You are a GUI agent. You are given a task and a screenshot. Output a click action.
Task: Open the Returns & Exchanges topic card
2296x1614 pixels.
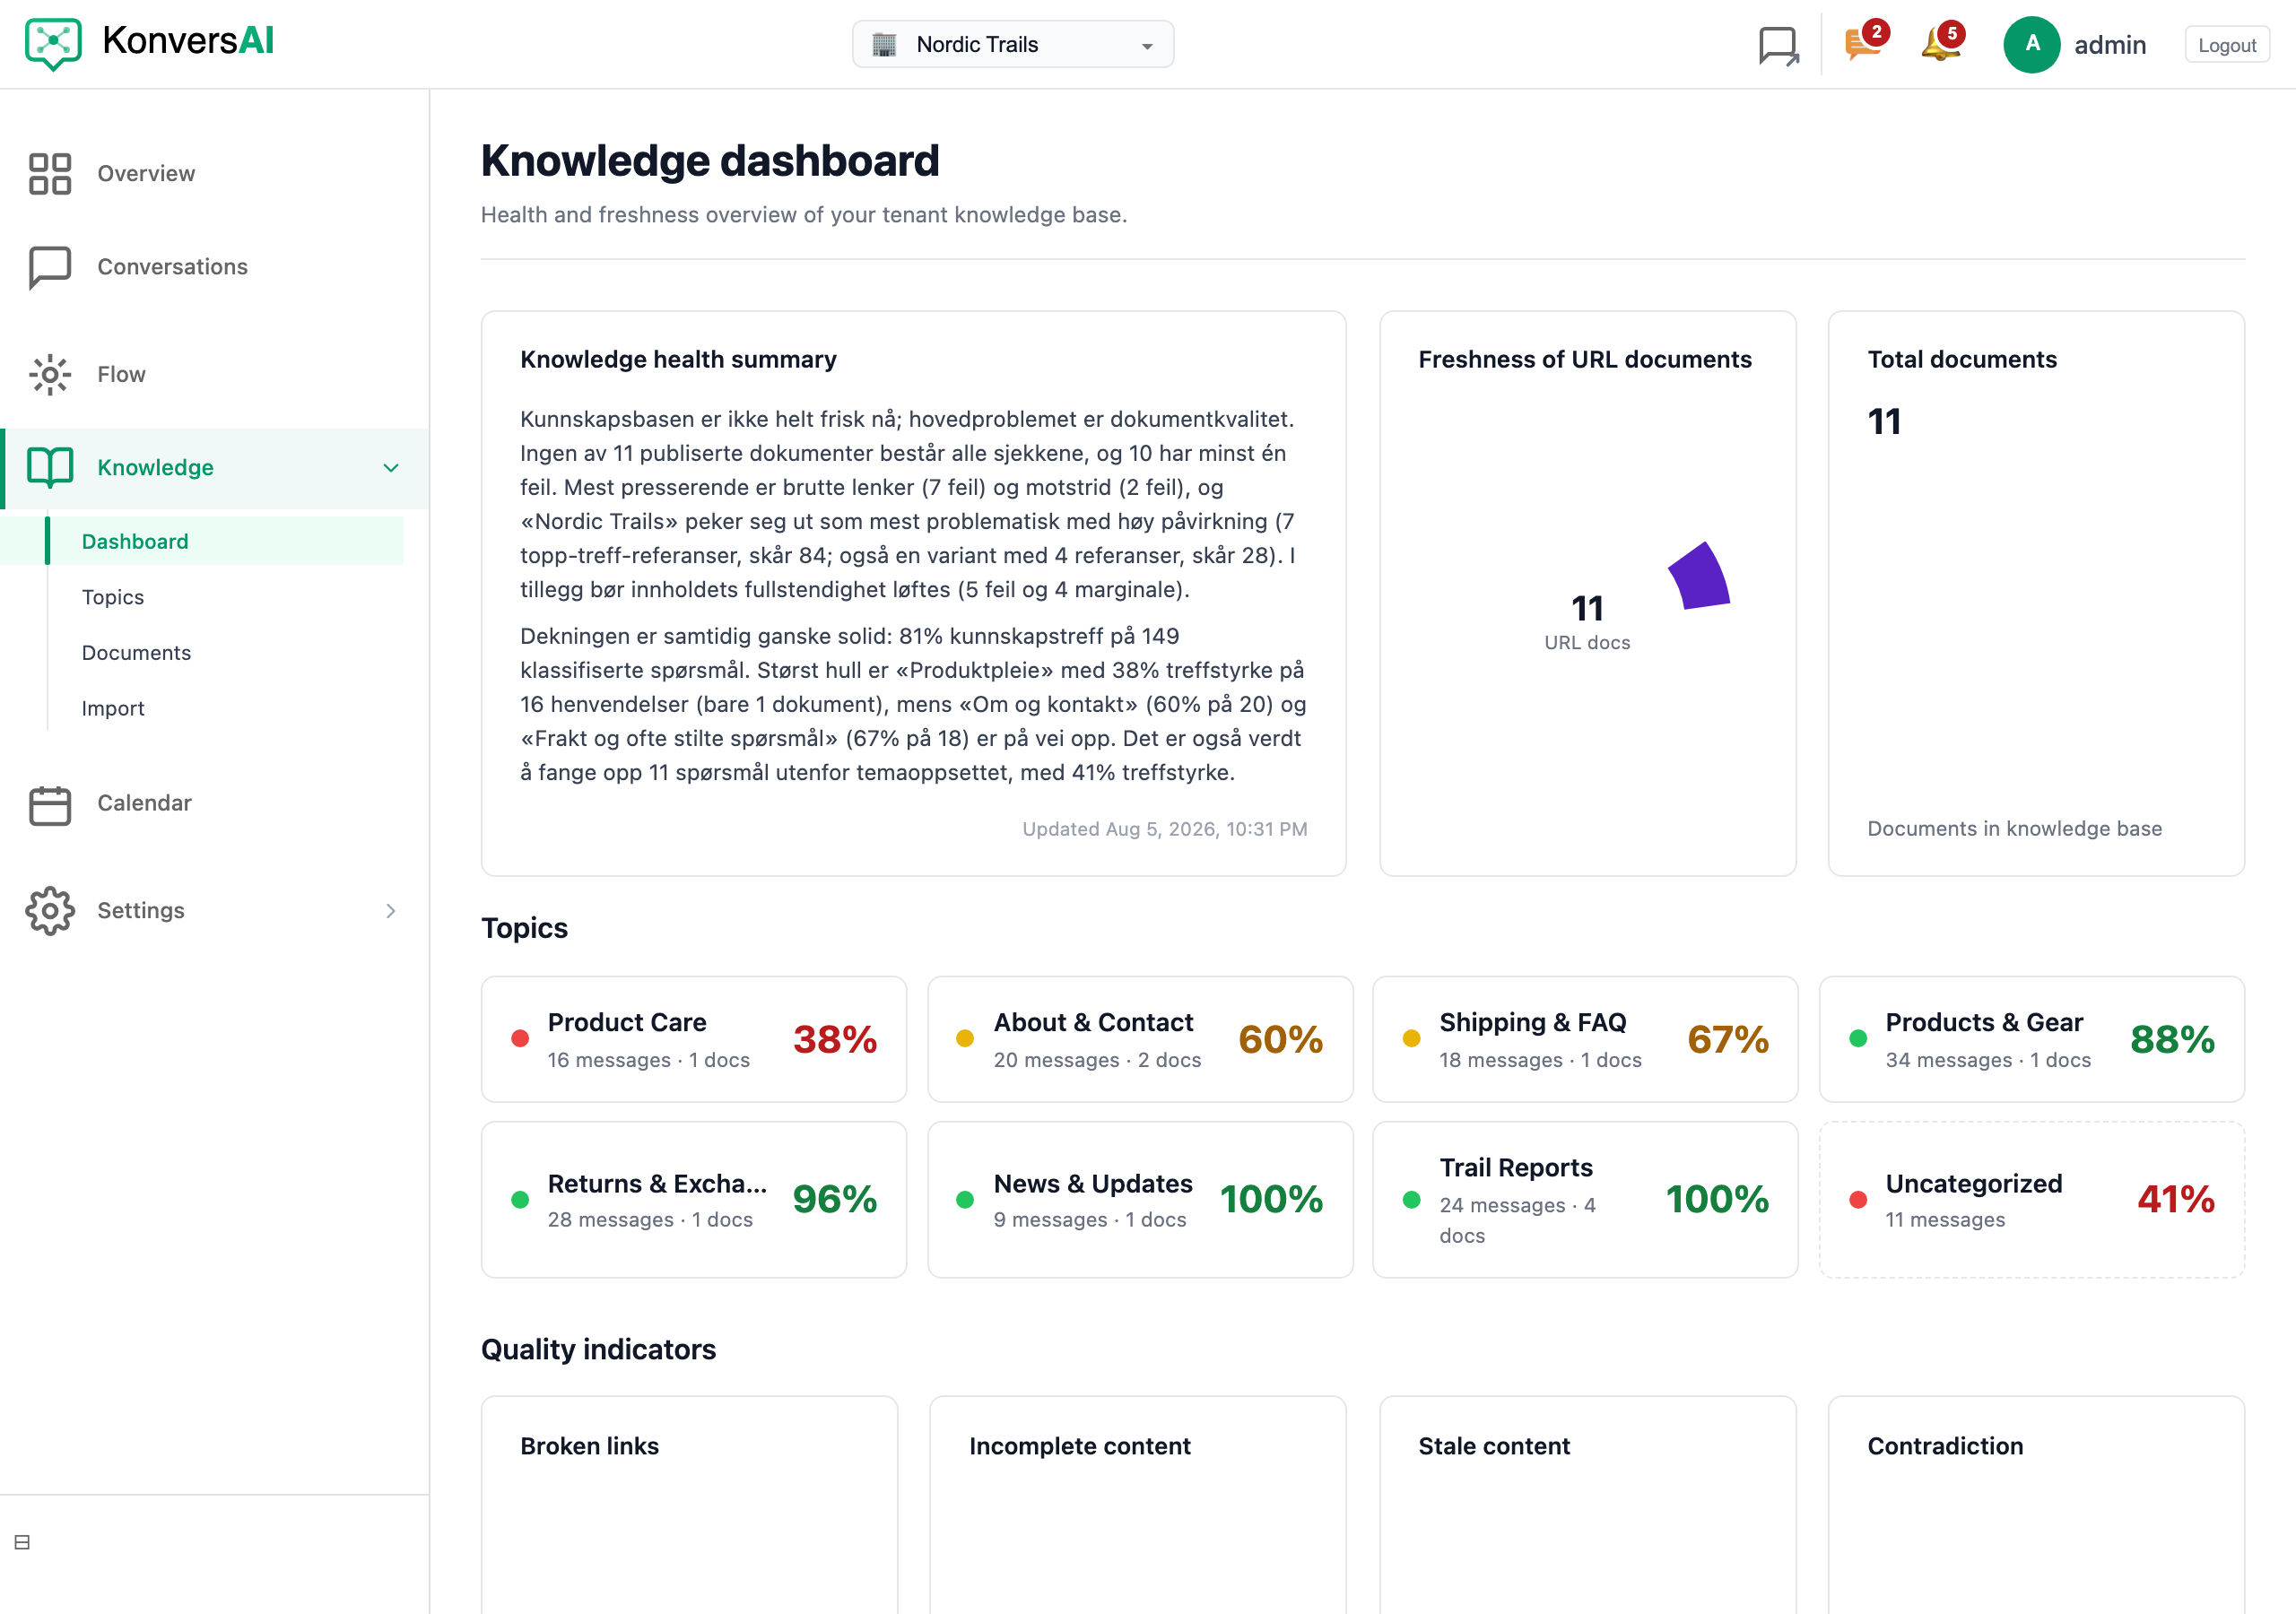[x=693, y=1199]
